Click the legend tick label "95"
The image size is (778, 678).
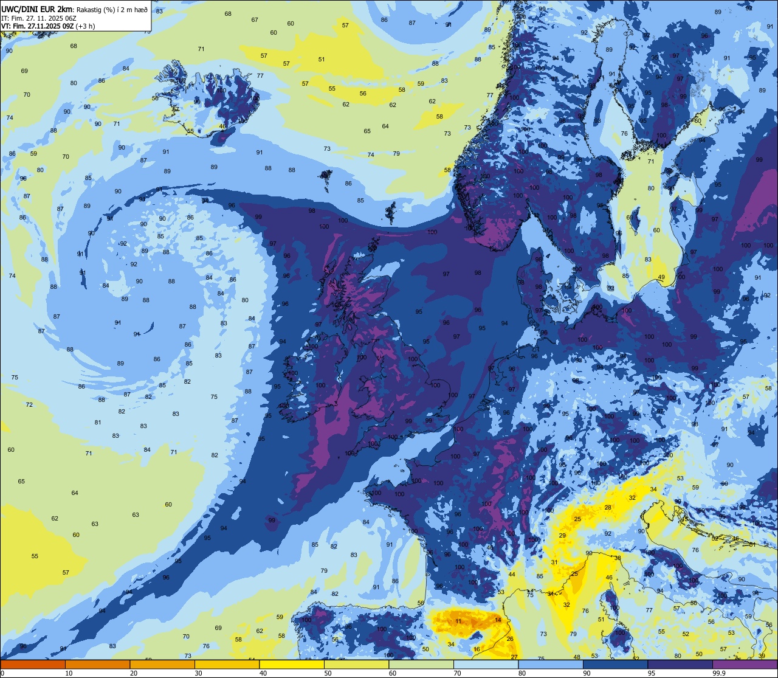coord(652,673)
